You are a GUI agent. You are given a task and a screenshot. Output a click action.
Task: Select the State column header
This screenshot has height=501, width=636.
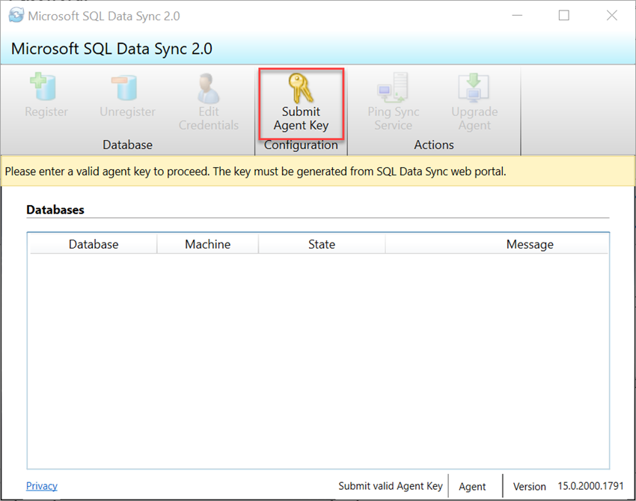click(x=321, y=243)
